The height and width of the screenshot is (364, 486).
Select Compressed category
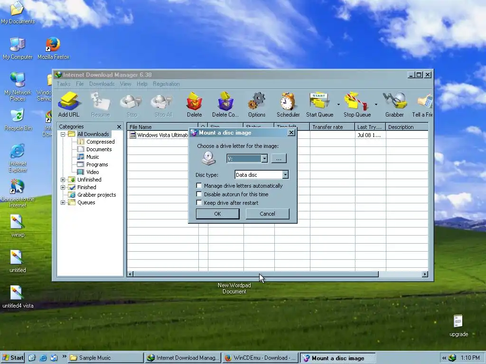coord(100,142)
